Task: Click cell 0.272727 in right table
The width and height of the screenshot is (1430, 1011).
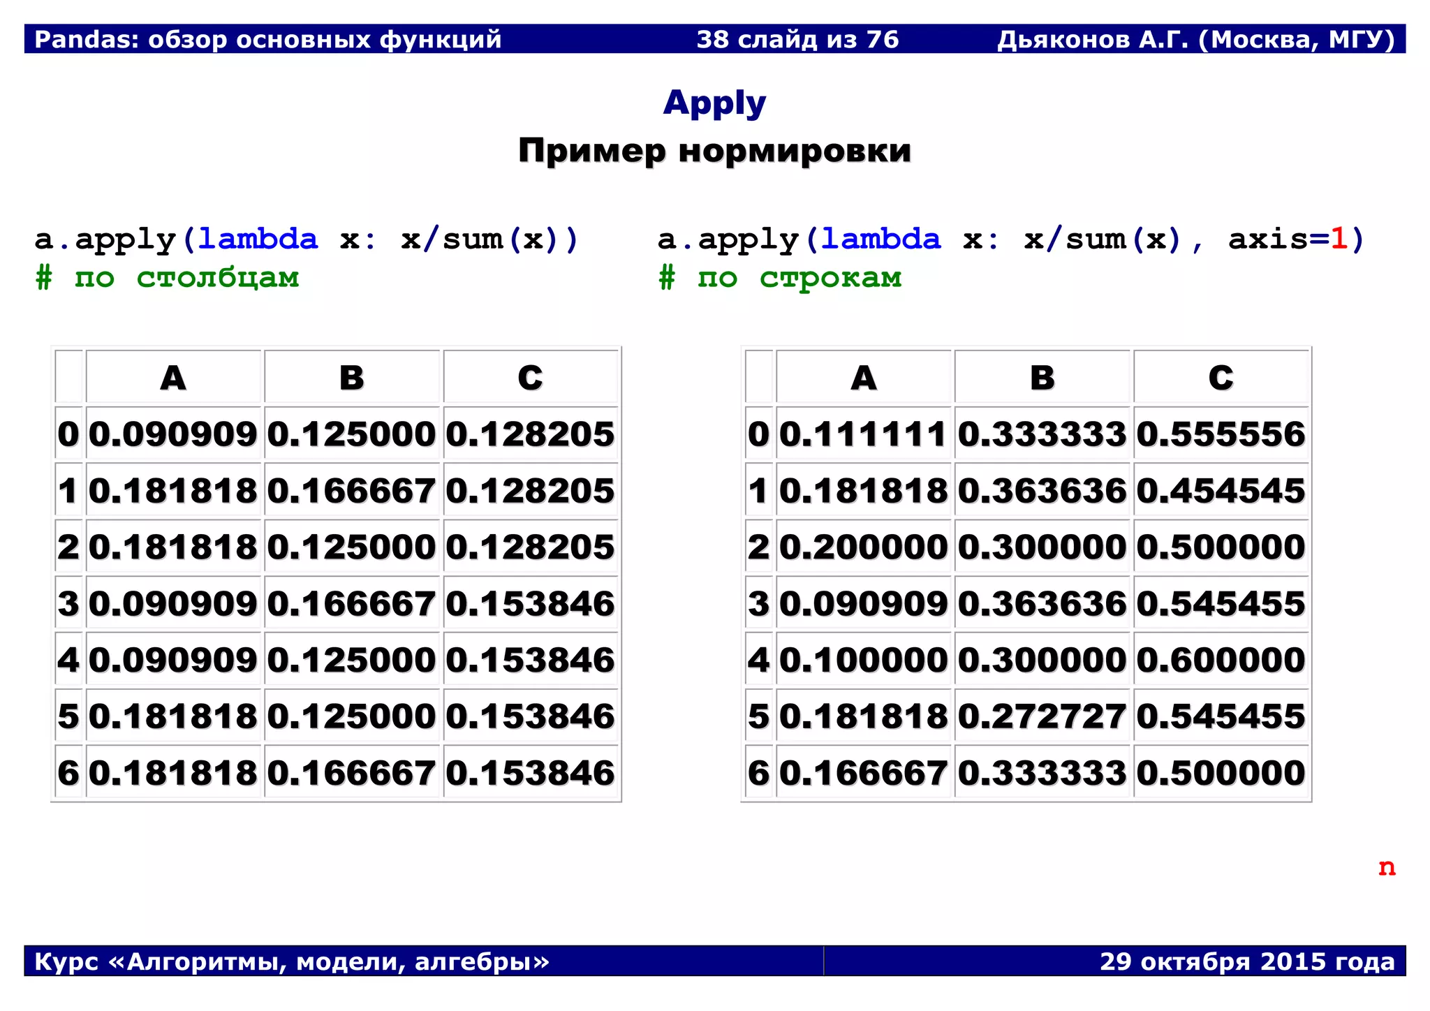Action: (x=1042, y=716)
